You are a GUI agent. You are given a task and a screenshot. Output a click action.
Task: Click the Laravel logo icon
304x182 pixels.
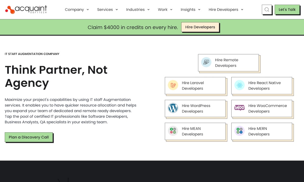pos(173,85)
